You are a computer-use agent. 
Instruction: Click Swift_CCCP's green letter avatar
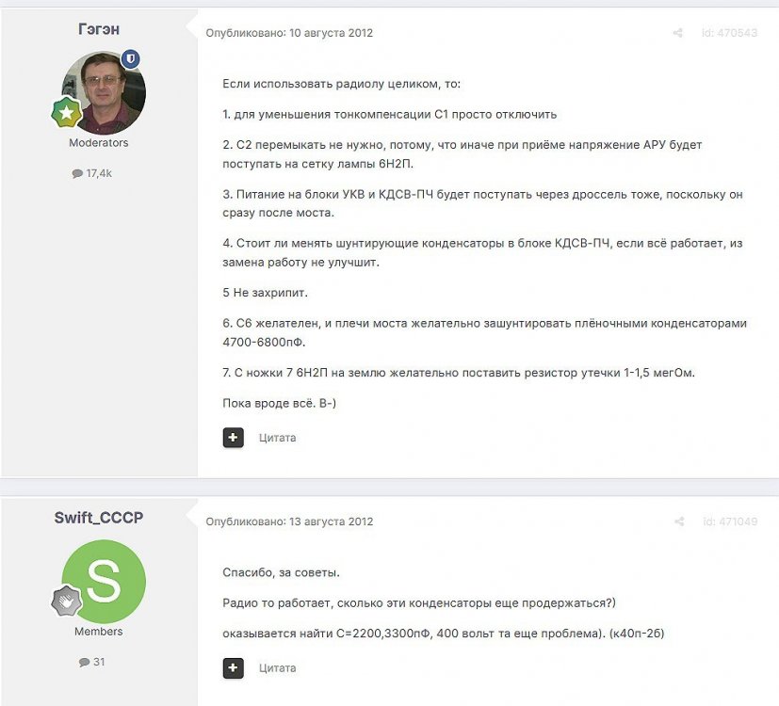pyautogui.click(x=104, y=582)
